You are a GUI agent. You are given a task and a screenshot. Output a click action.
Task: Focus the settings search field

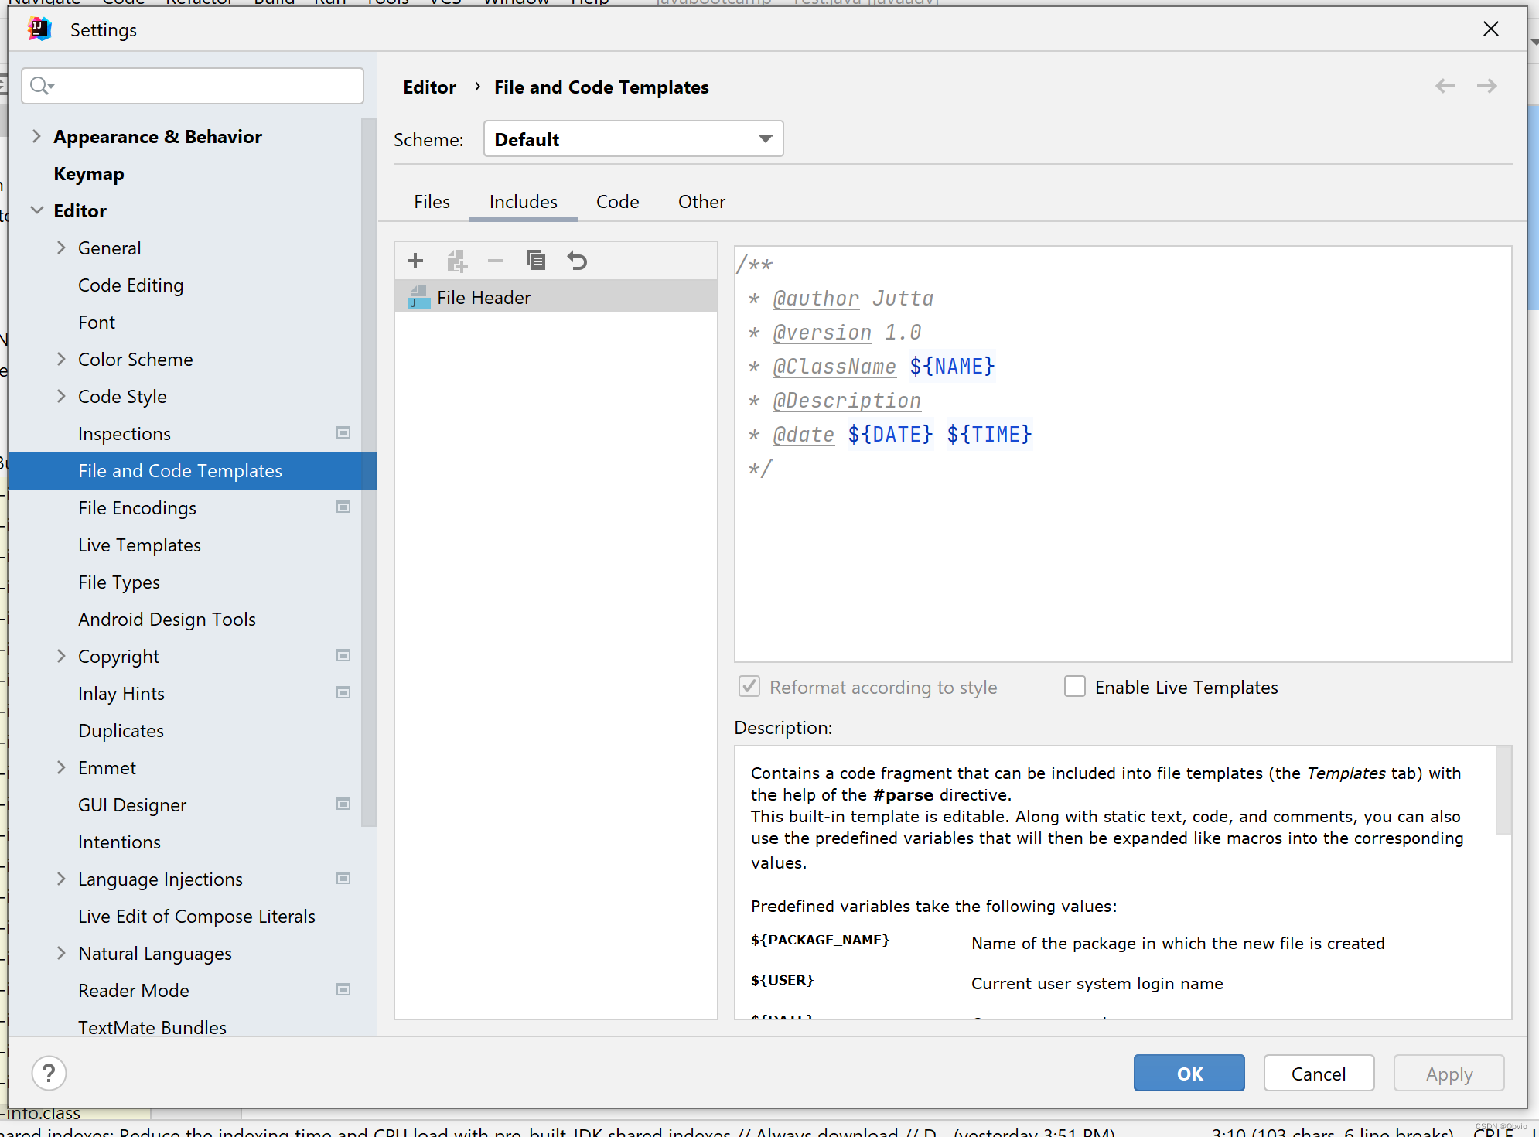[x=193, y=86]
